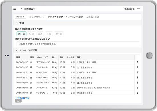Image resolution: width=157 pixels, height=111 pixels.
Task: Tap the iPad home button
Action: (149, 55)
